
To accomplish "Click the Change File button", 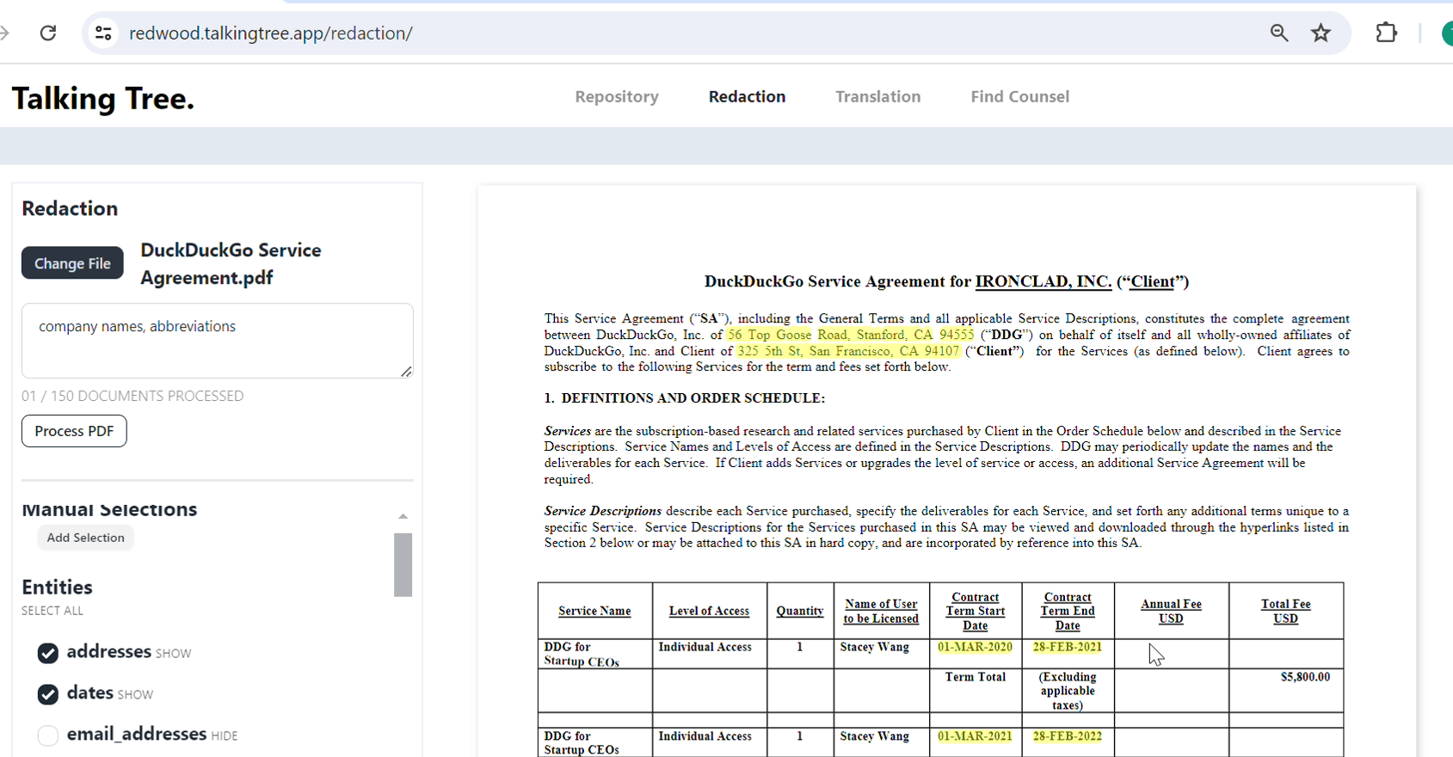I will click(x=72, y=263).
